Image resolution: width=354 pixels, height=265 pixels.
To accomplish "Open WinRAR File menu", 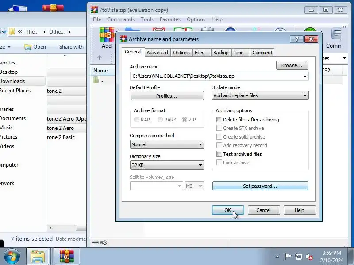I will click(97, 19).
